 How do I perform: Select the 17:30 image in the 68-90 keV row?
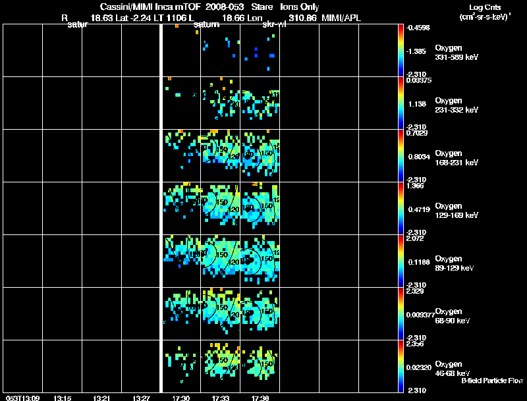182,313
